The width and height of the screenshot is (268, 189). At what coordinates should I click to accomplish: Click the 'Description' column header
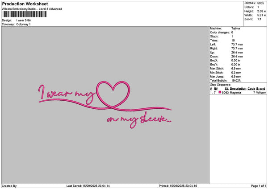point(238,89)
